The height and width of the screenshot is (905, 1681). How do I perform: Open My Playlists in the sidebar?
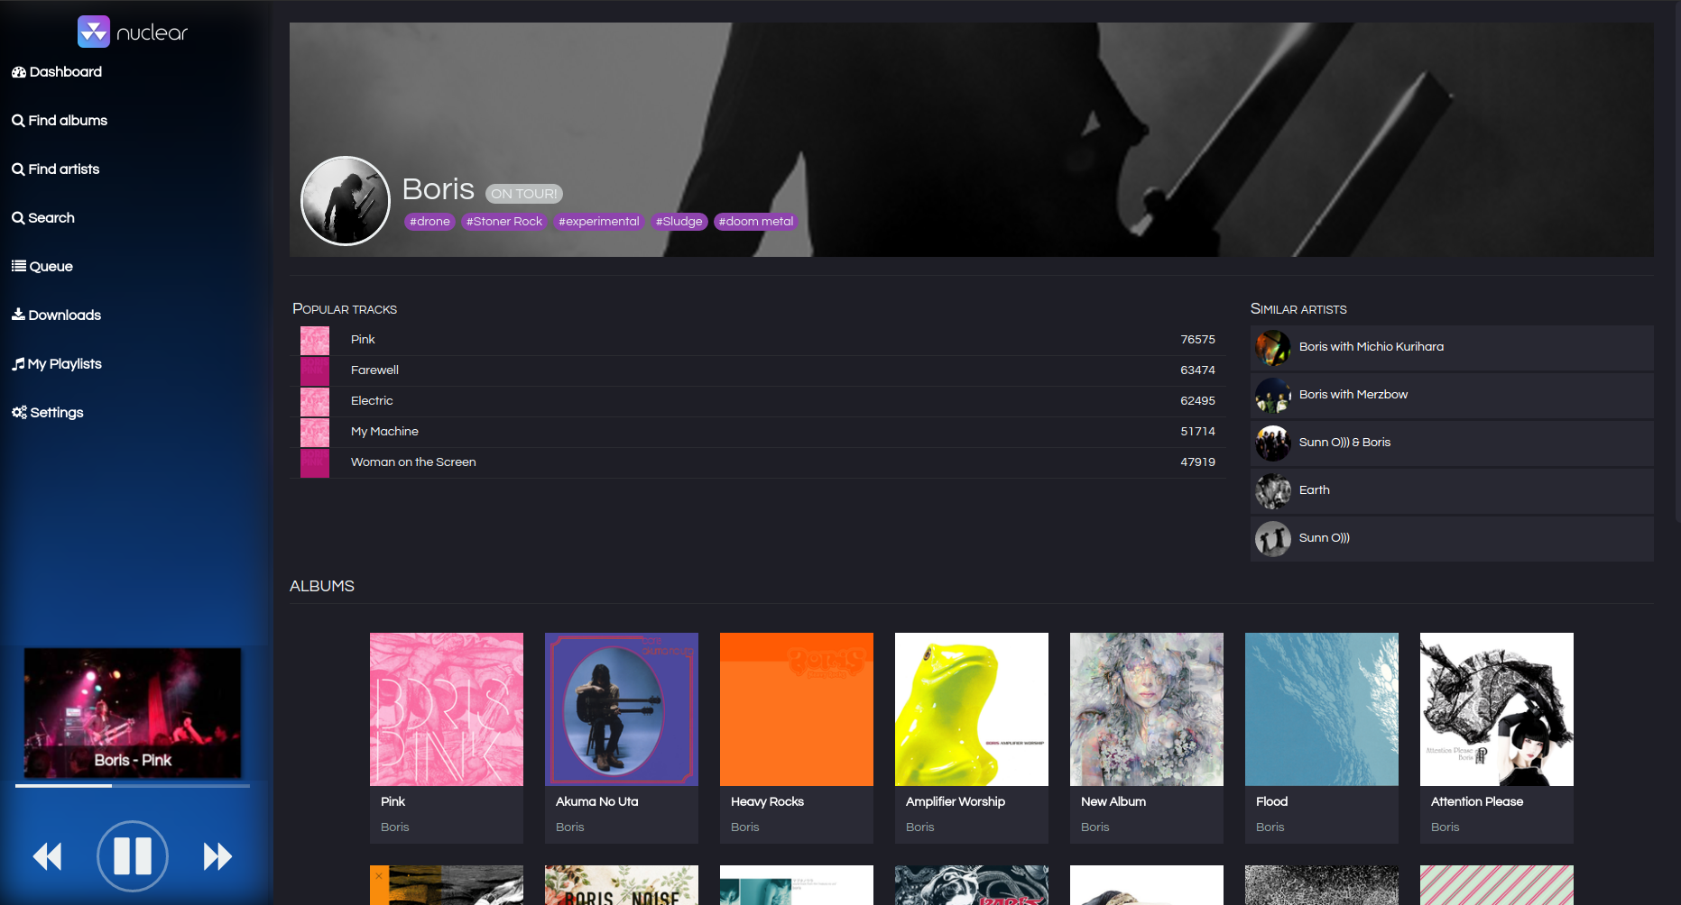point(57,364)
